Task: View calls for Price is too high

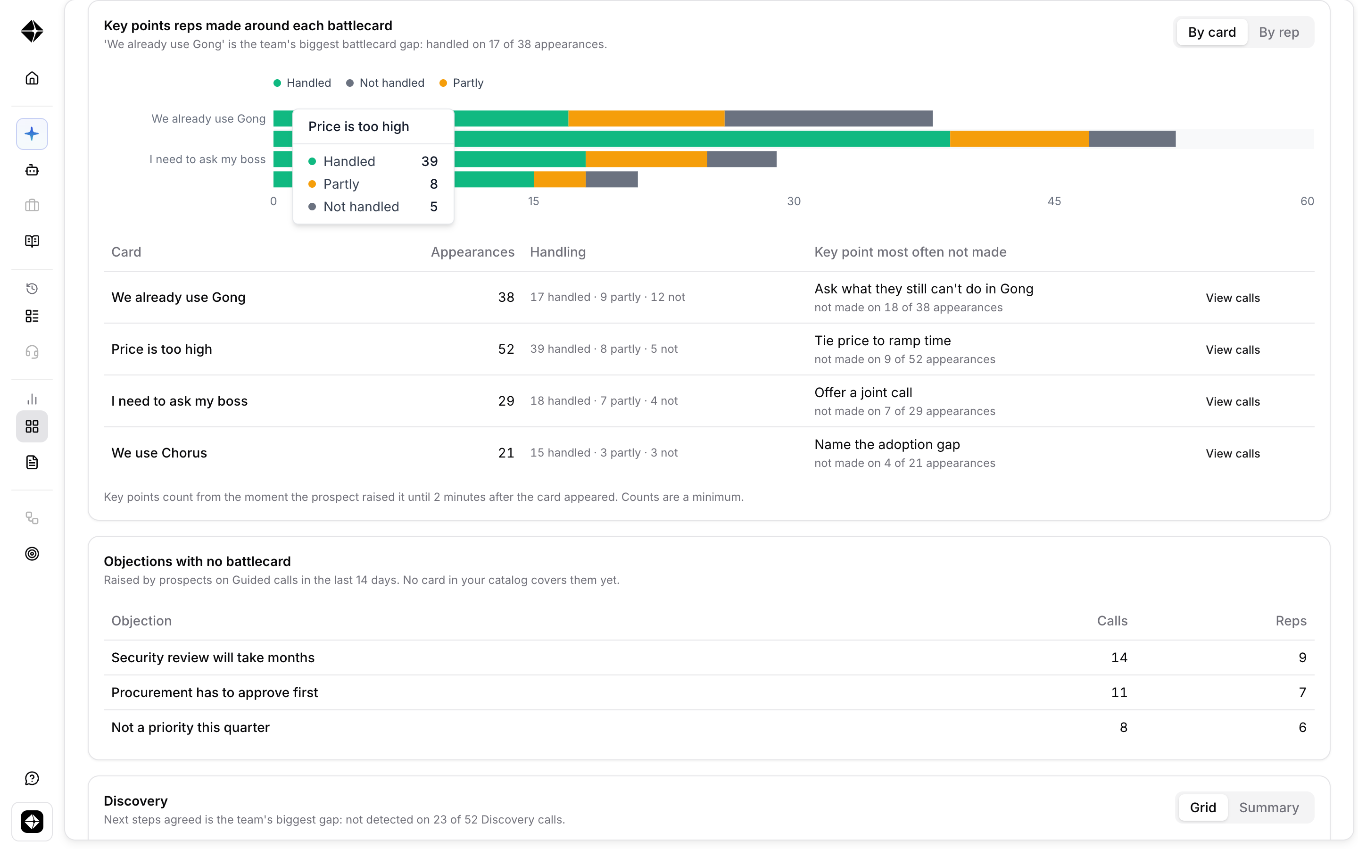Action: (x=1232, y=349)
